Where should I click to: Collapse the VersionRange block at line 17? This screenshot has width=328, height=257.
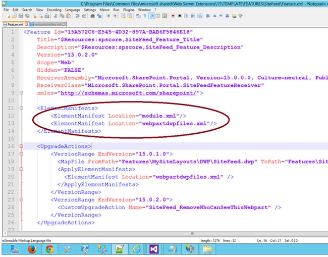21,154
